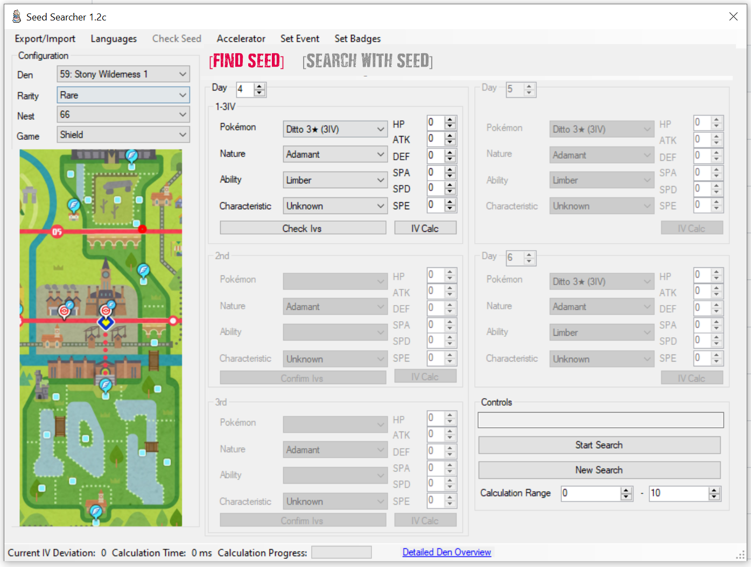751x567 pixels.
Task: Click the red route marker labeled 05 on the map
Action: click(x=57, y=232)
